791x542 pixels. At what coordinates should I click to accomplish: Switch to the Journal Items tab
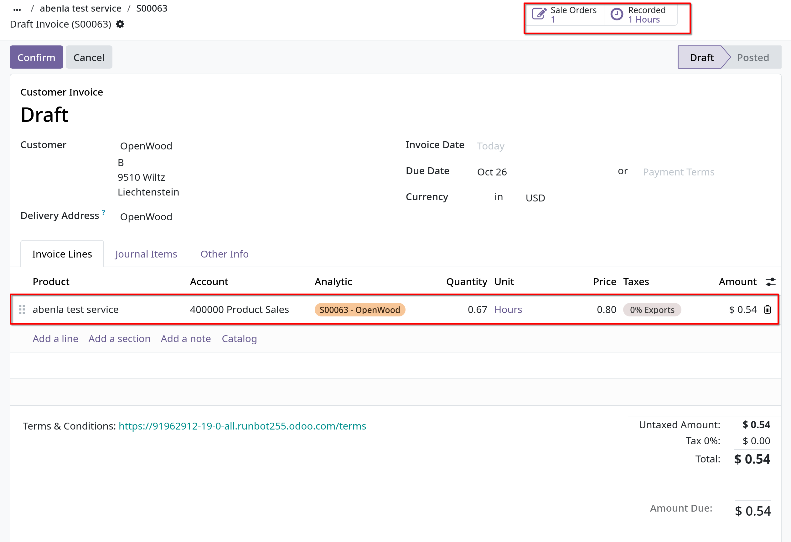[x=146, y=254]
